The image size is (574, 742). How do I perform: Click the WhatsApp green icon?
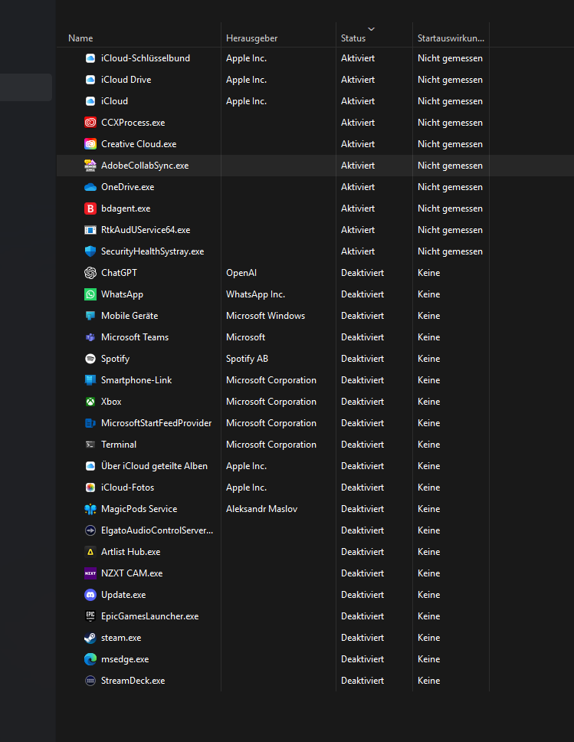[90, 294]
